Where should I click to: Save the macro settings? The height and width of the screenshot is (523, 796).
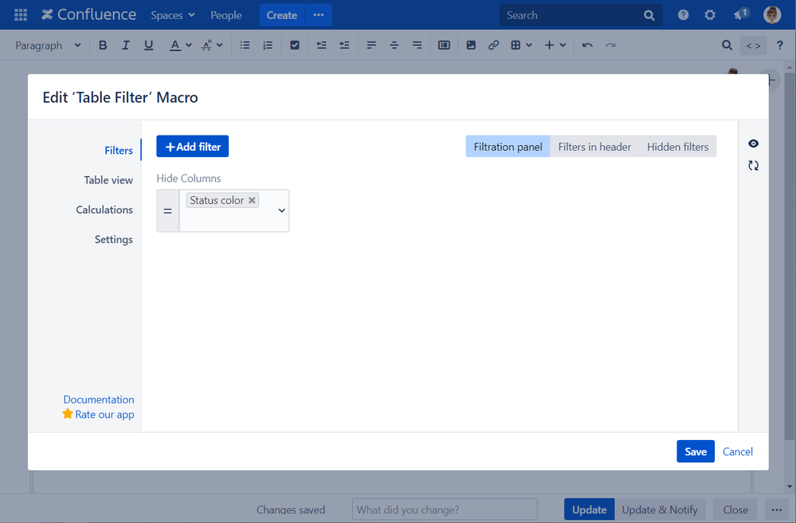[x=696, y=451]
